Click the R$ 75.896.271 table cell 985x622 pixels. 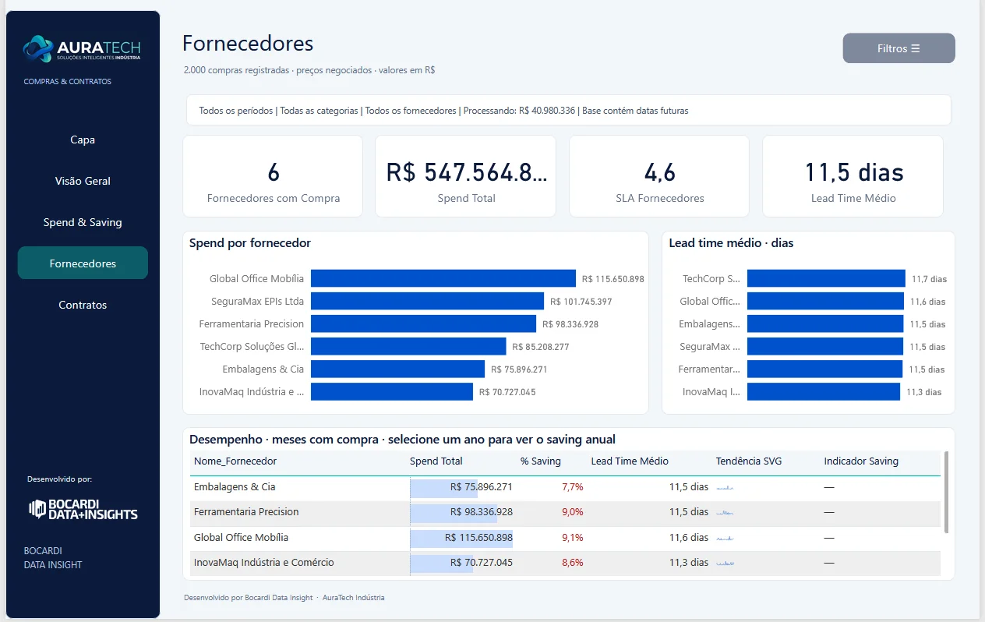click(x=482, y=486)
